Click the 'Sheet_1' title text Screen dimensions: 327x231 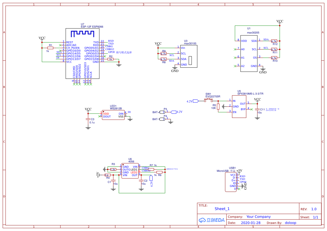pos(222,209)
